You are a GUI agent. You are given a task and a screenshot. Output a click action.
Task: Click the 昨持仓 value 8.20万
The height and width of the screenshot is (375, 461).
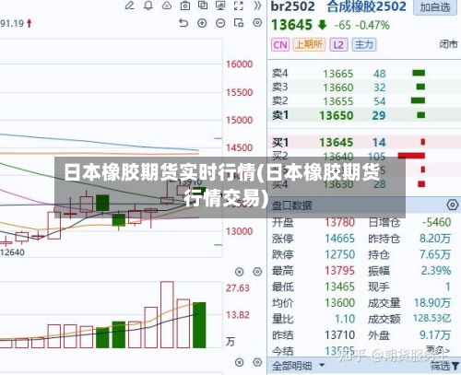pyautogui.click(x=435, y=239)
